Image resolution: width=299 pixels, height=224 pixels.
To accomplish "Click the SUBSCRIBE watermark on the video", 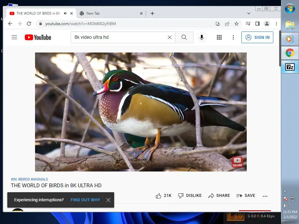I will click(237, 162).
